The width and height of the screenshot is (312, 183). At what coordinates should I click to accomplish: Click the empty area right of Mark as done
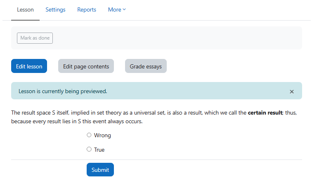point(177,38)
